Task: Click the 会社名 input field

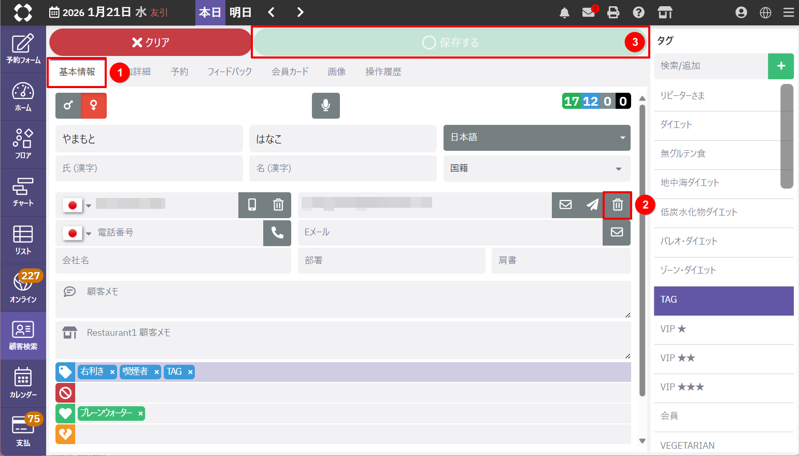Action: coord(173,260)
